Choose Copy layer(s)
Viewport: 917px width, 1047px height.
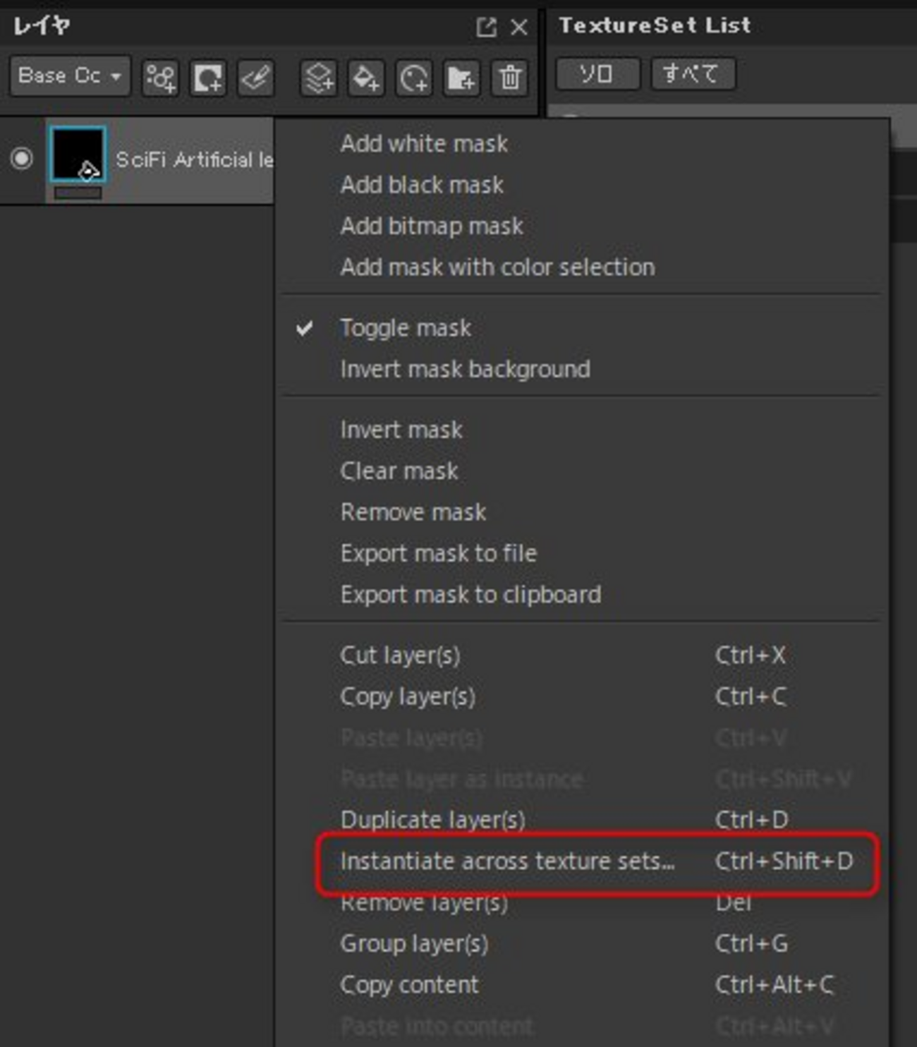[581, 696]
